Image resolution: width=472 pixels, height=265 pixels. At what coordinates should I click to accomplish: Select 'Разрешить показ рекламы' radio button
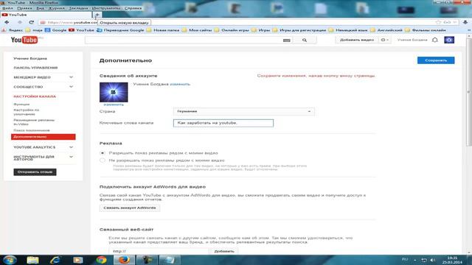(x=103, y=153)
